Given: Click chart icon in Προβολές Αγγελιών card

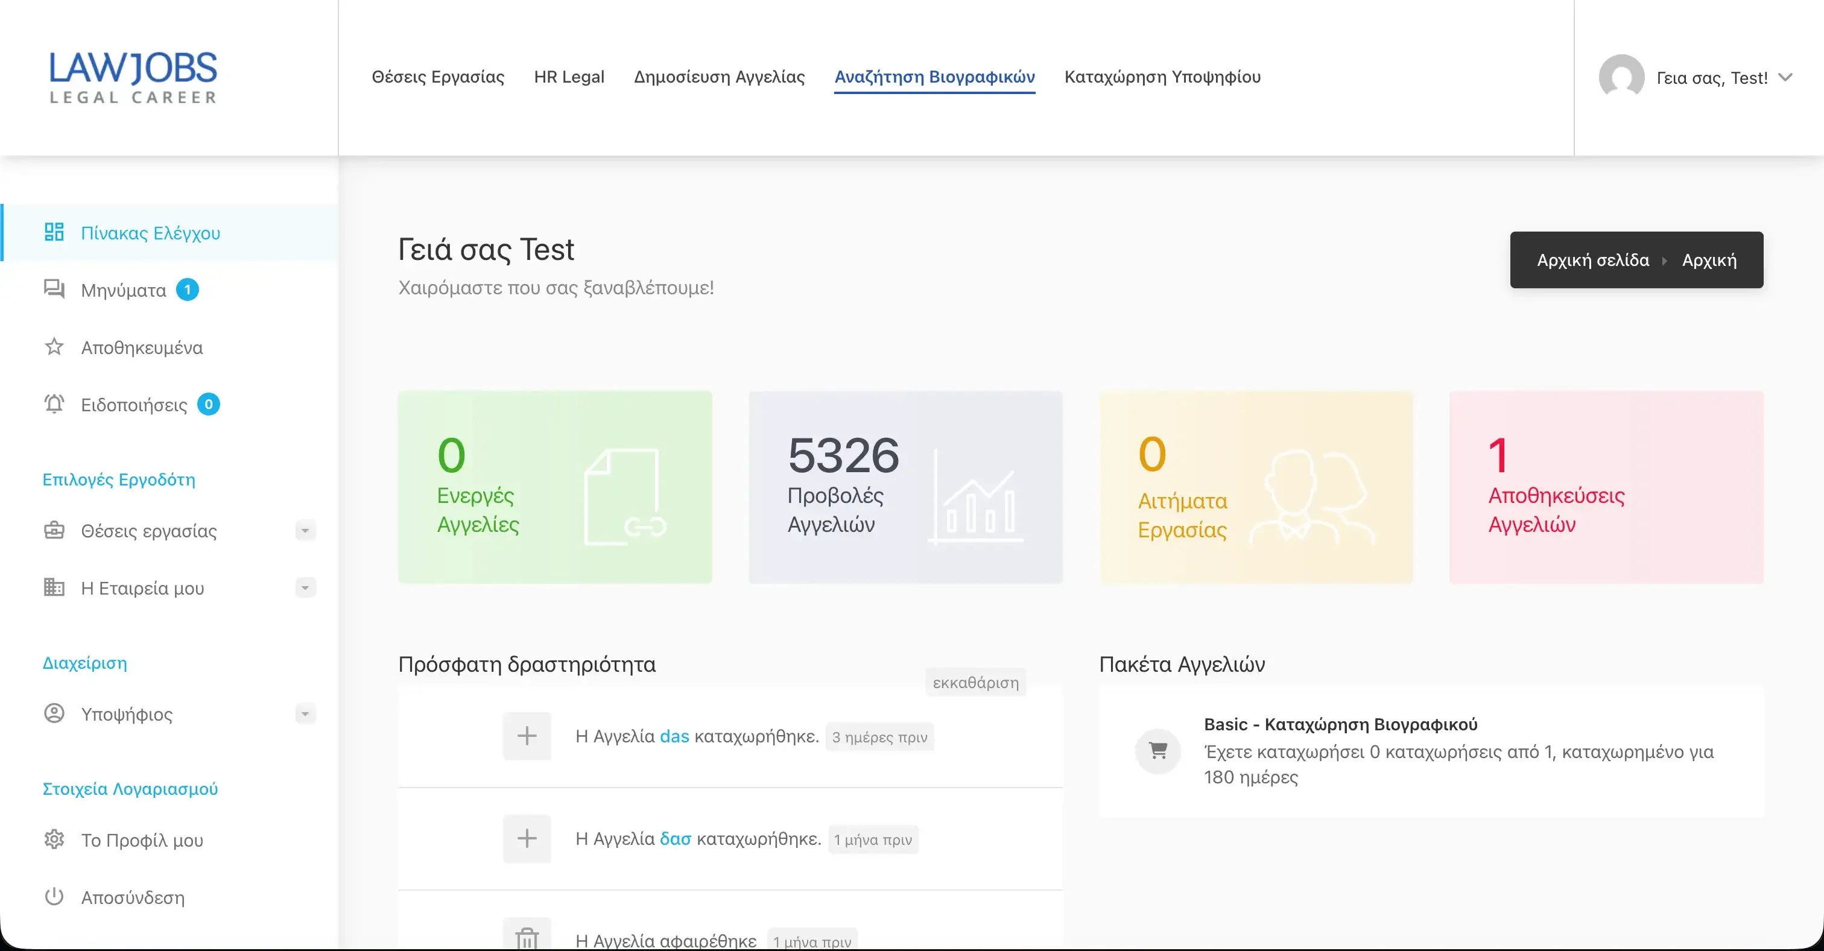Looking at the screenshot, I should pyautogui.click(x=976, y=497).
